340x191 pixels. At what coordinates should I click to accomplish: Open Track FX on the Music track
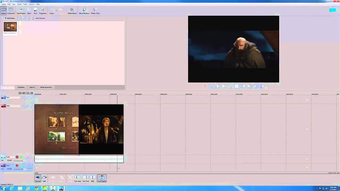tap(22, 166)
